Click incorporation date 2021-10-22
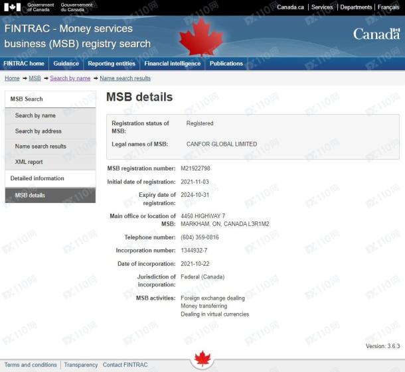This screenshot has height=372, width=405. [x=195, y=264]
